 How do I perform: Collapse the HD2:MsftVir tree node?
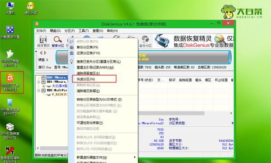click(39, 91)
